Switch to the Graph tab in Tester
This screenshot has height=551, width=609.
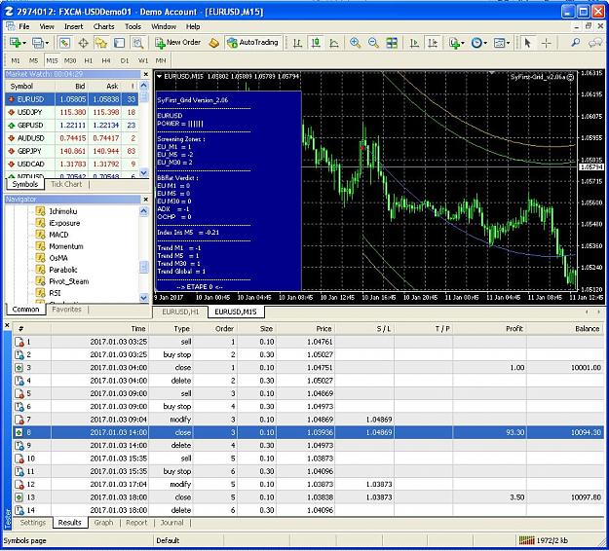[x=103, y=523]
